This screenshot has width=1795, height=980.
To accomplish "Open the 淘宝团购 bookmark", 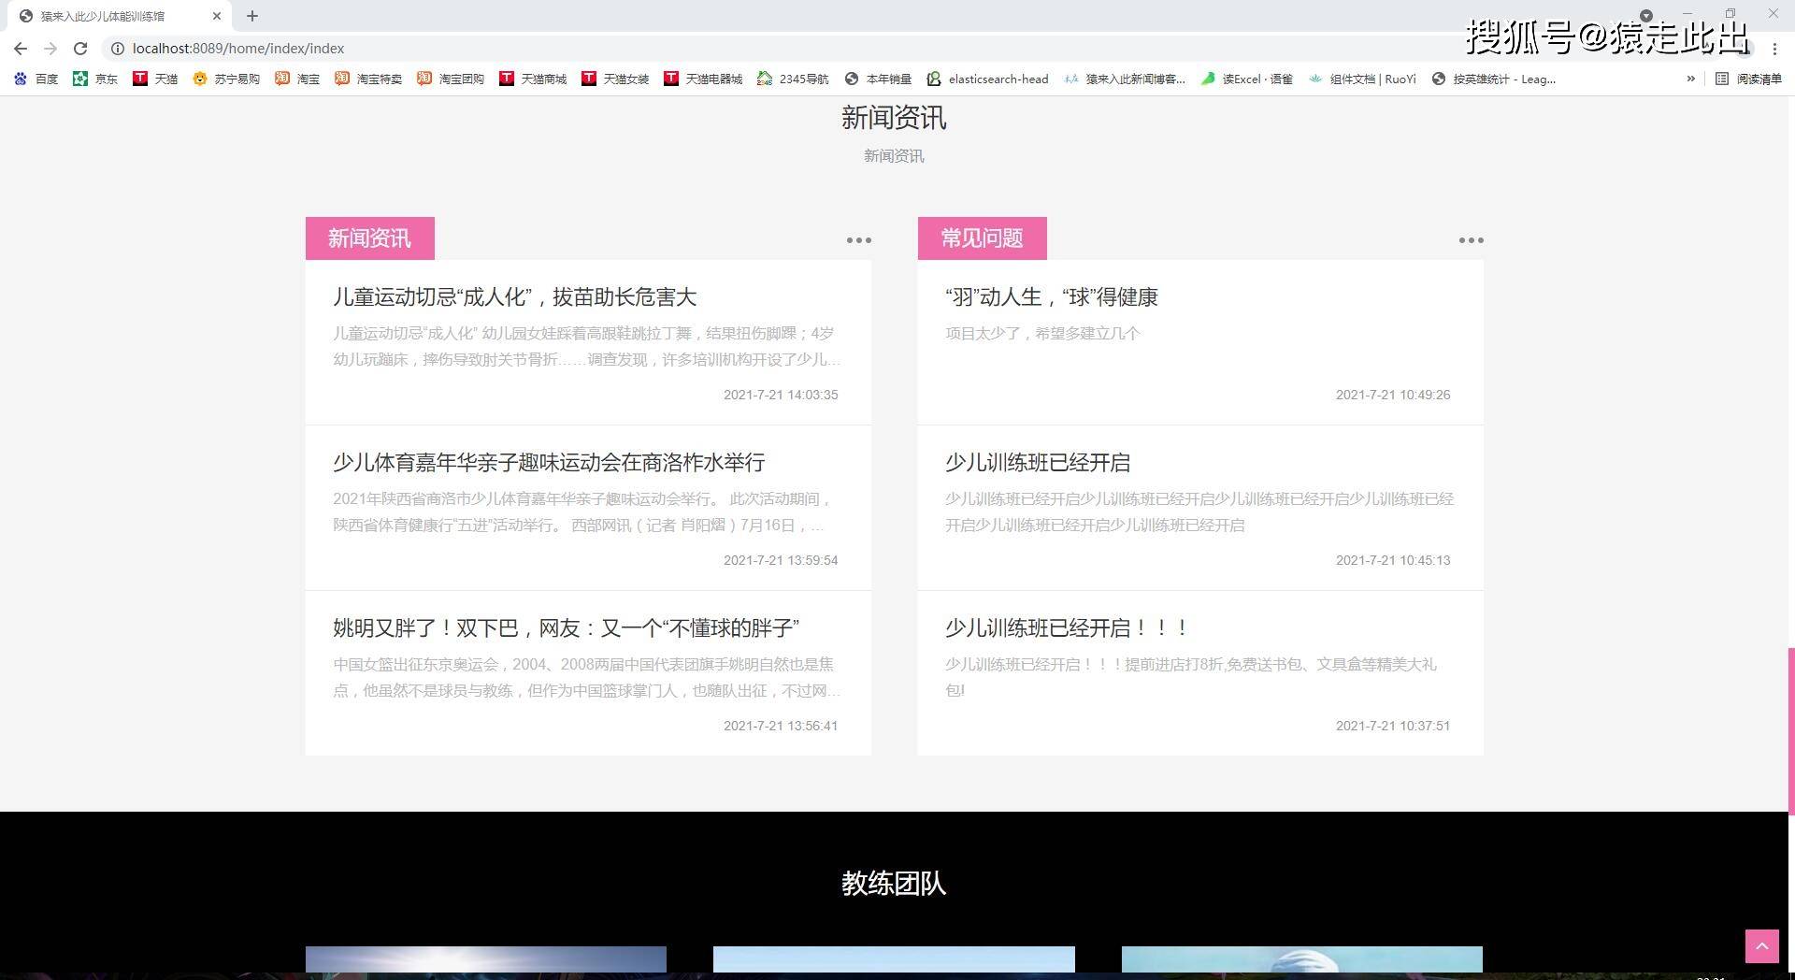I will point(451,79).
